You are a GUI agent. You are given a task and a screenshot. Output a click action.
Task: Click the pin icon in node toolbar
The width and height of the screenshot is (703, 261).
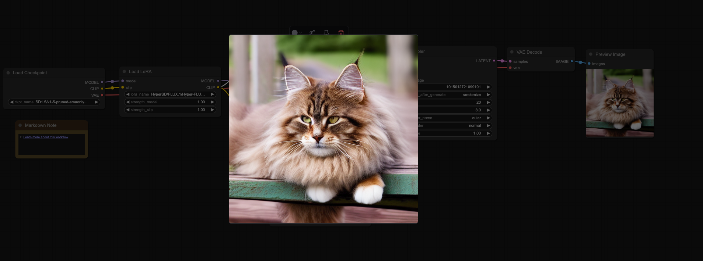click(326, 32)
